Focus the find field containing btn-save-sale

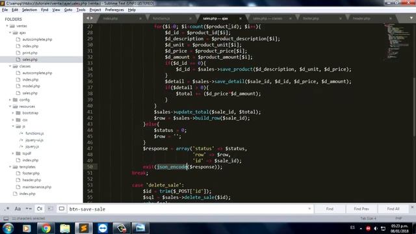(x=190, y=209)
